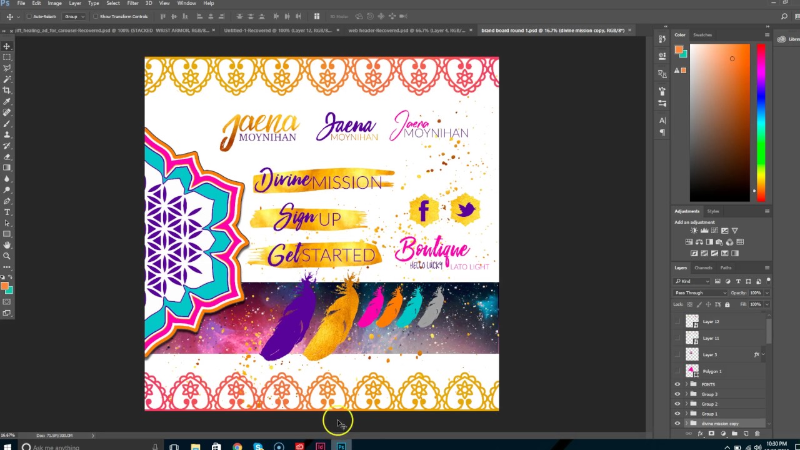Hide the Group 3 layer group
800x450 pixels.
click(677, 394)
